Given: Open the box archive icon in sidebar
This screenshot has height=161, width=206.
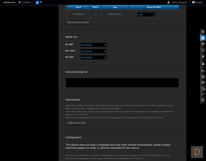Looking at the screenshot, I should 203,76.
